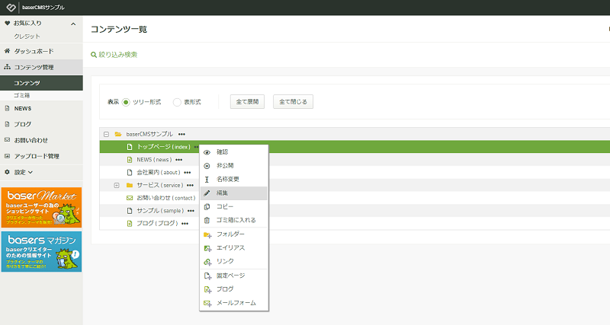Image resolution: width=610 pixels, height=325 pixels.
Task: Click the magnifier icon for 絞り込み検索
Action: tap(94, 55)
